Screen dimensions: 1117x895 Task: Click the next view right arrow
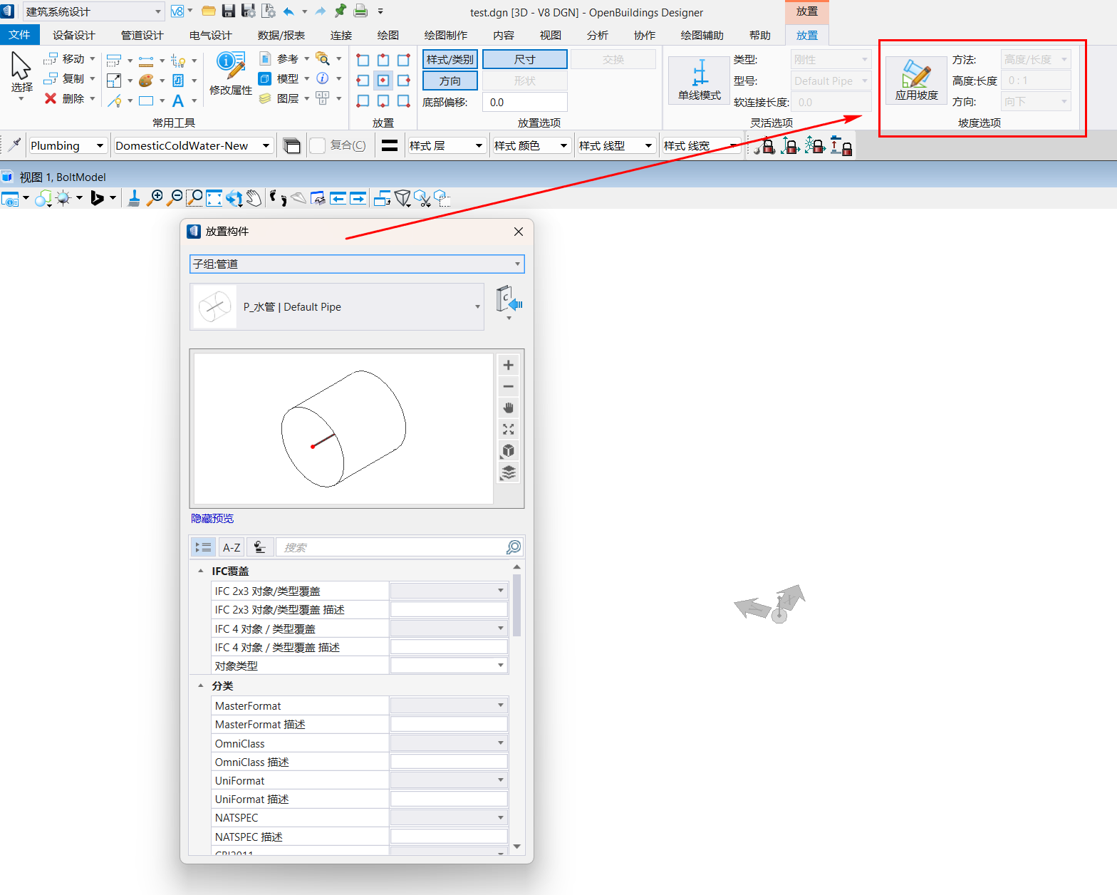[x=358, y=198]
